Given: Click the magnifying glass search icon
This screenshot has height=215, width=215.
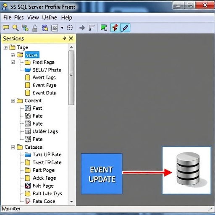Looking at the screenshot, I should [16, 28].
